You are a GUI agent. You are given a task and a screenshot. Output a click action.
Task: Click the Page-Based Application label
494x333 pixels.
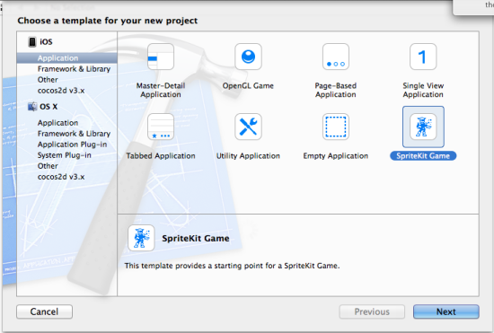point(336,90)
